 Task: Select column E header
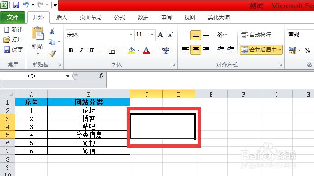click(x=211, y=94)
